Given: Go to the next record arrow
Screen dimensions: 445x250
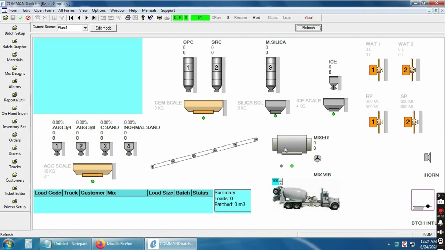Looking at the screenshot, I should (x=87, y=18).
